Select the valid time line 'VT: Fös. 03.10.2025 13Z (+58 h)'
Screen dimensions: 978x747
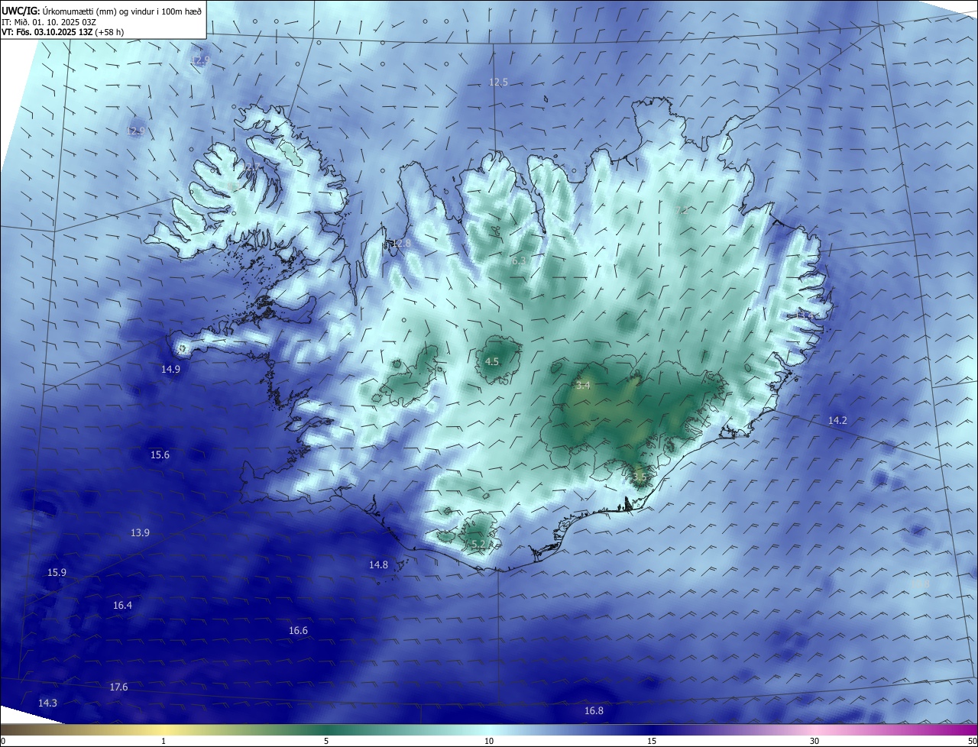point(63,32)
